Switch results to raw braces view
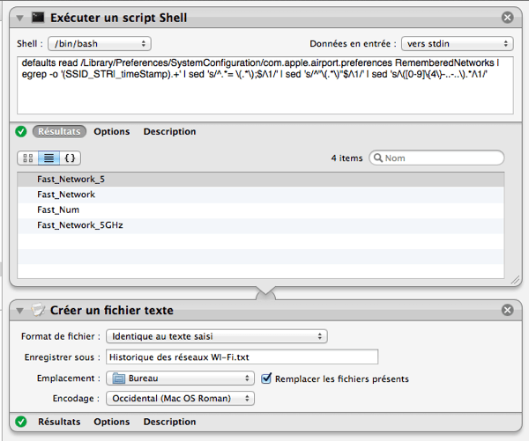 (x=71, y=158)
